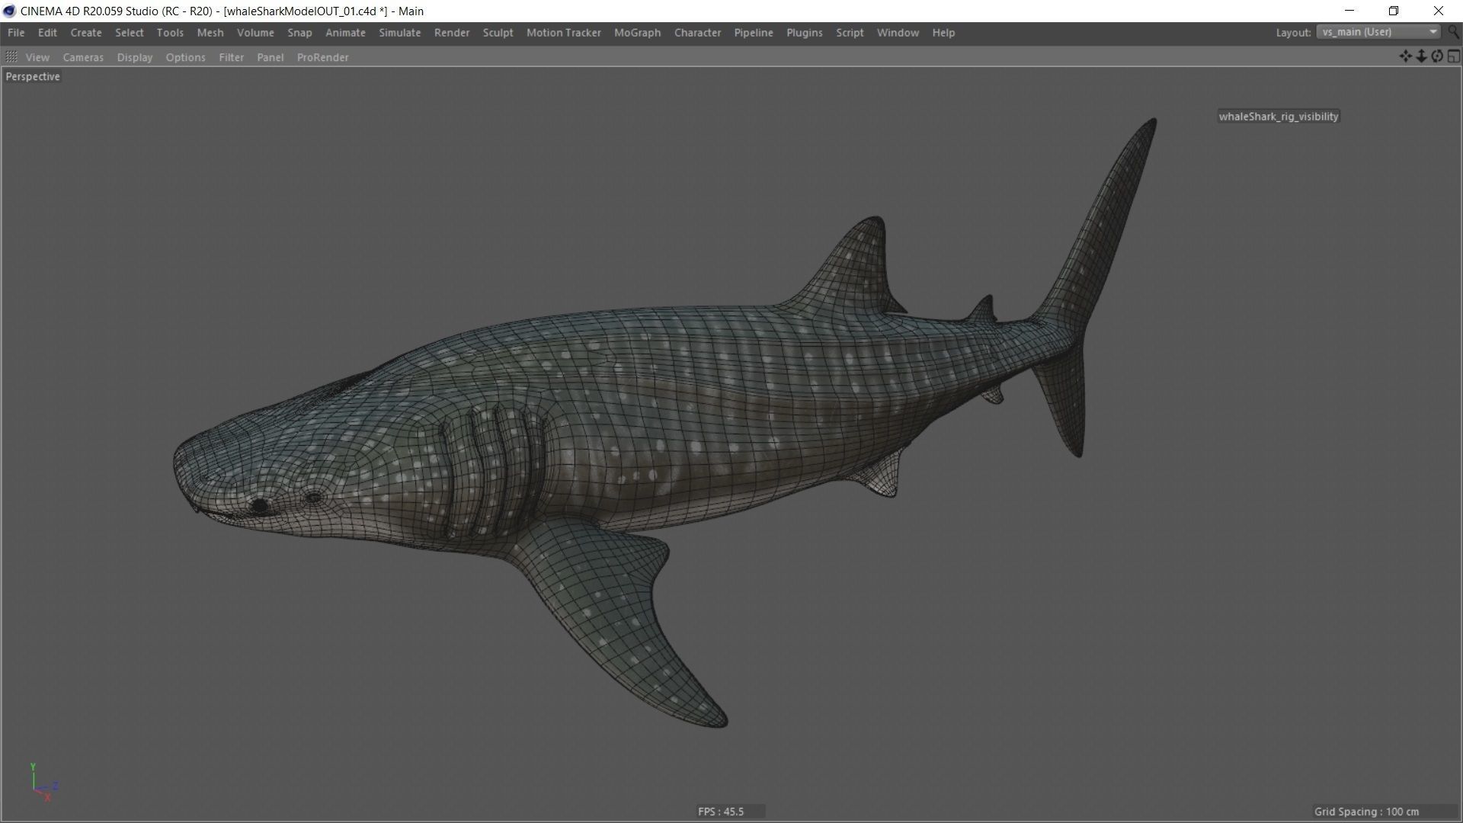Open the Create menu
1463x823 pixels.
point(86,33)
